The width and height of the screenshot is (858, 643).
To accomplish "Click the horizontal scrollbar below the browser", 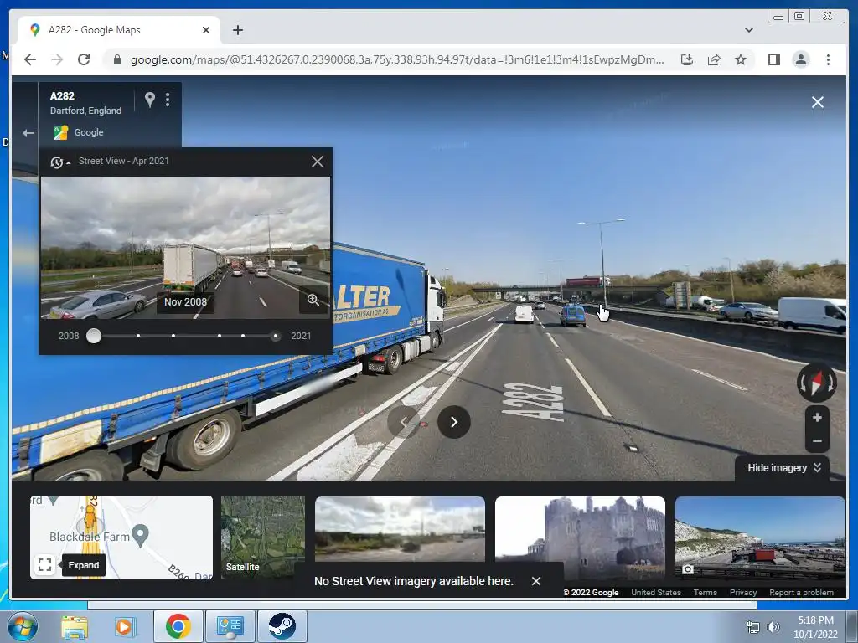I will (422, 604).
